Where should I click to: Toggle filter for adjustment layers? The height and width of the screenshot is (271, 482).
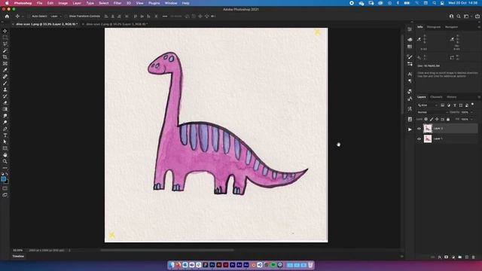pos(449,105)
